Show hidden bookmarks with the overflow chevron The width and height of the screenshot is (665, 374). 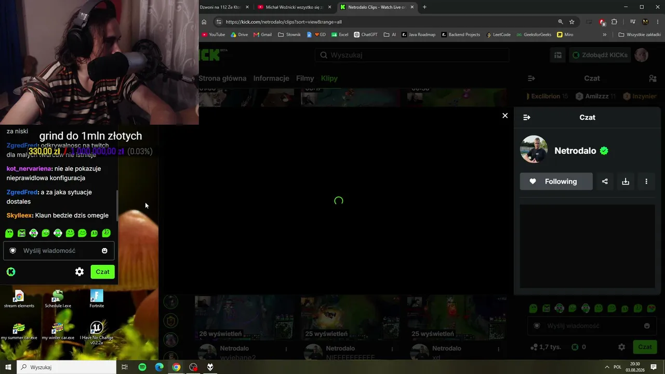[x=605, y=35]
